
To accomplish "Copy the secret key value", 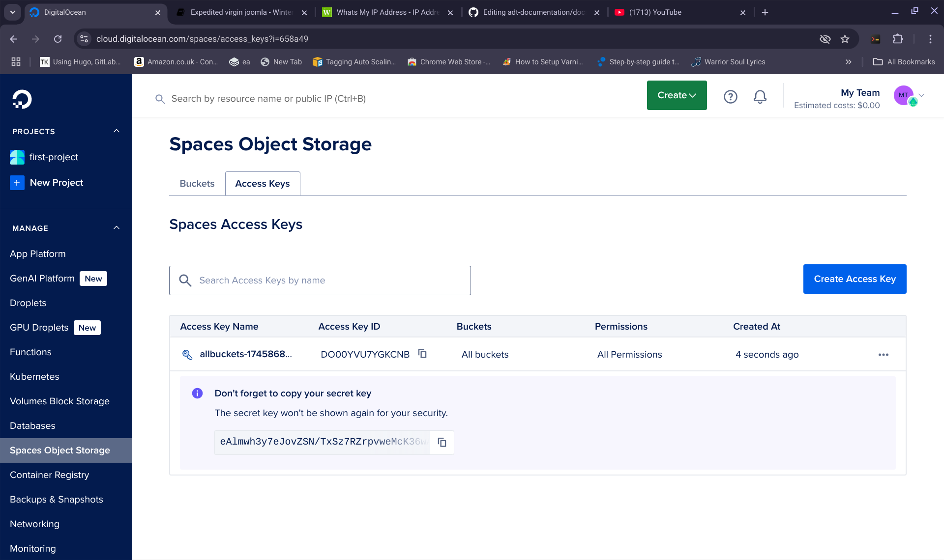I will [442, 442].
